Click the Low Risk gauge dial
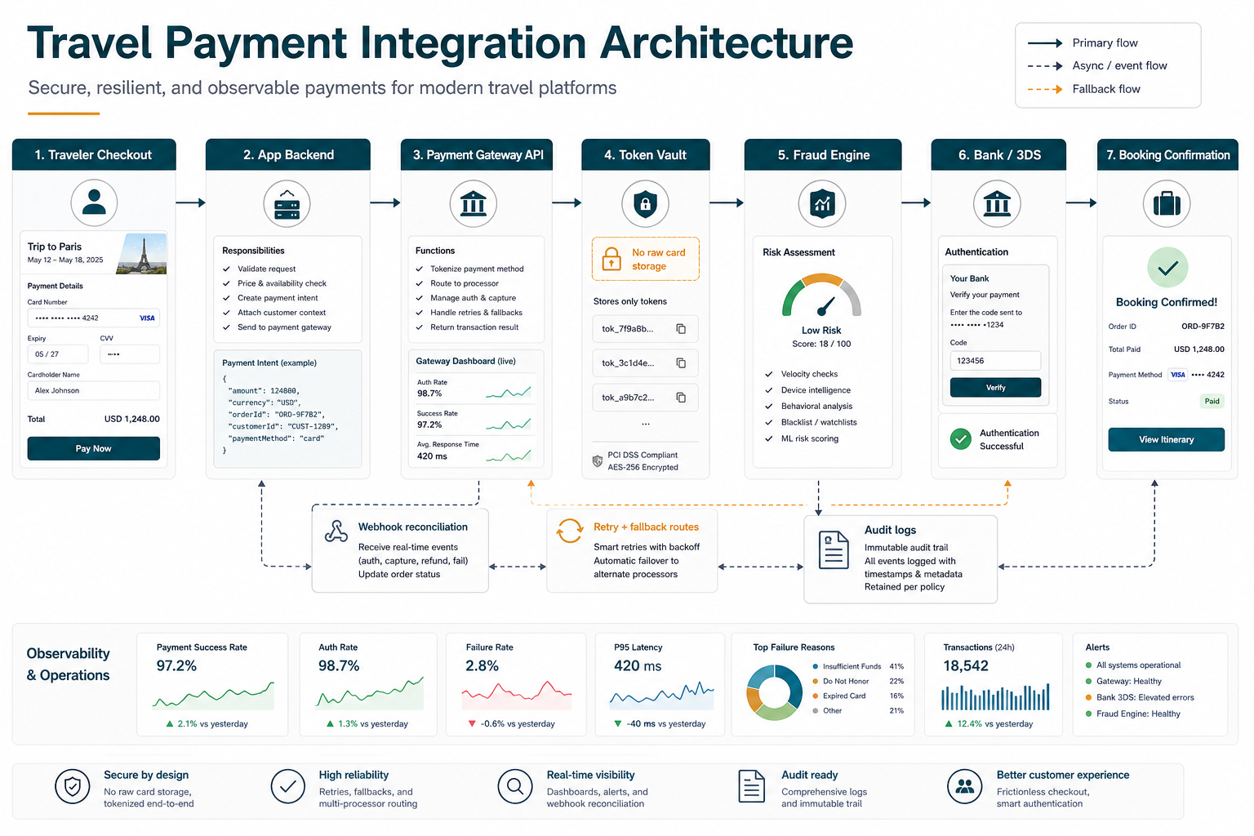The height and width of the screenshot is (836, 1254). tap(821, 296)
